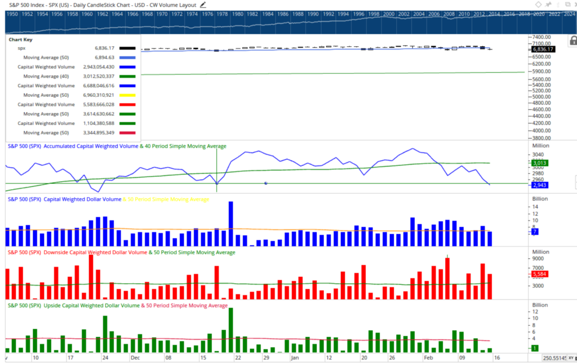
Task: Pin the chart using the pushpin icon
Action: [x=548, y=5]
